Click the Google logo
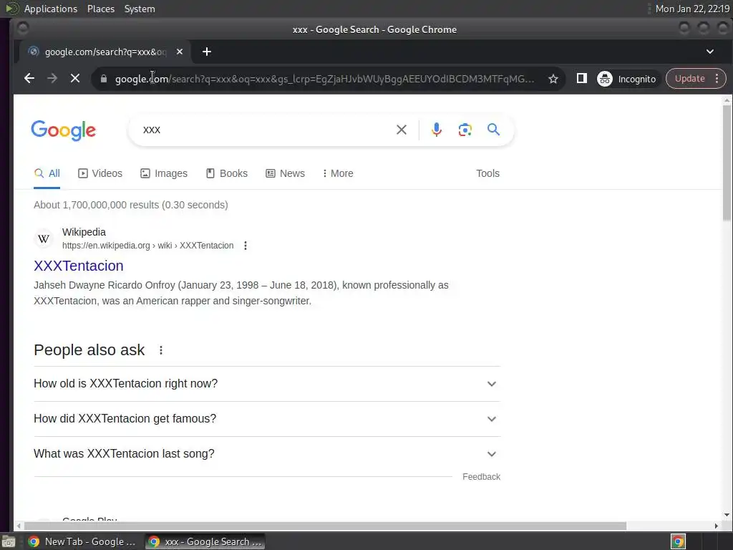The image size is (733, 550). click(64, 130)
